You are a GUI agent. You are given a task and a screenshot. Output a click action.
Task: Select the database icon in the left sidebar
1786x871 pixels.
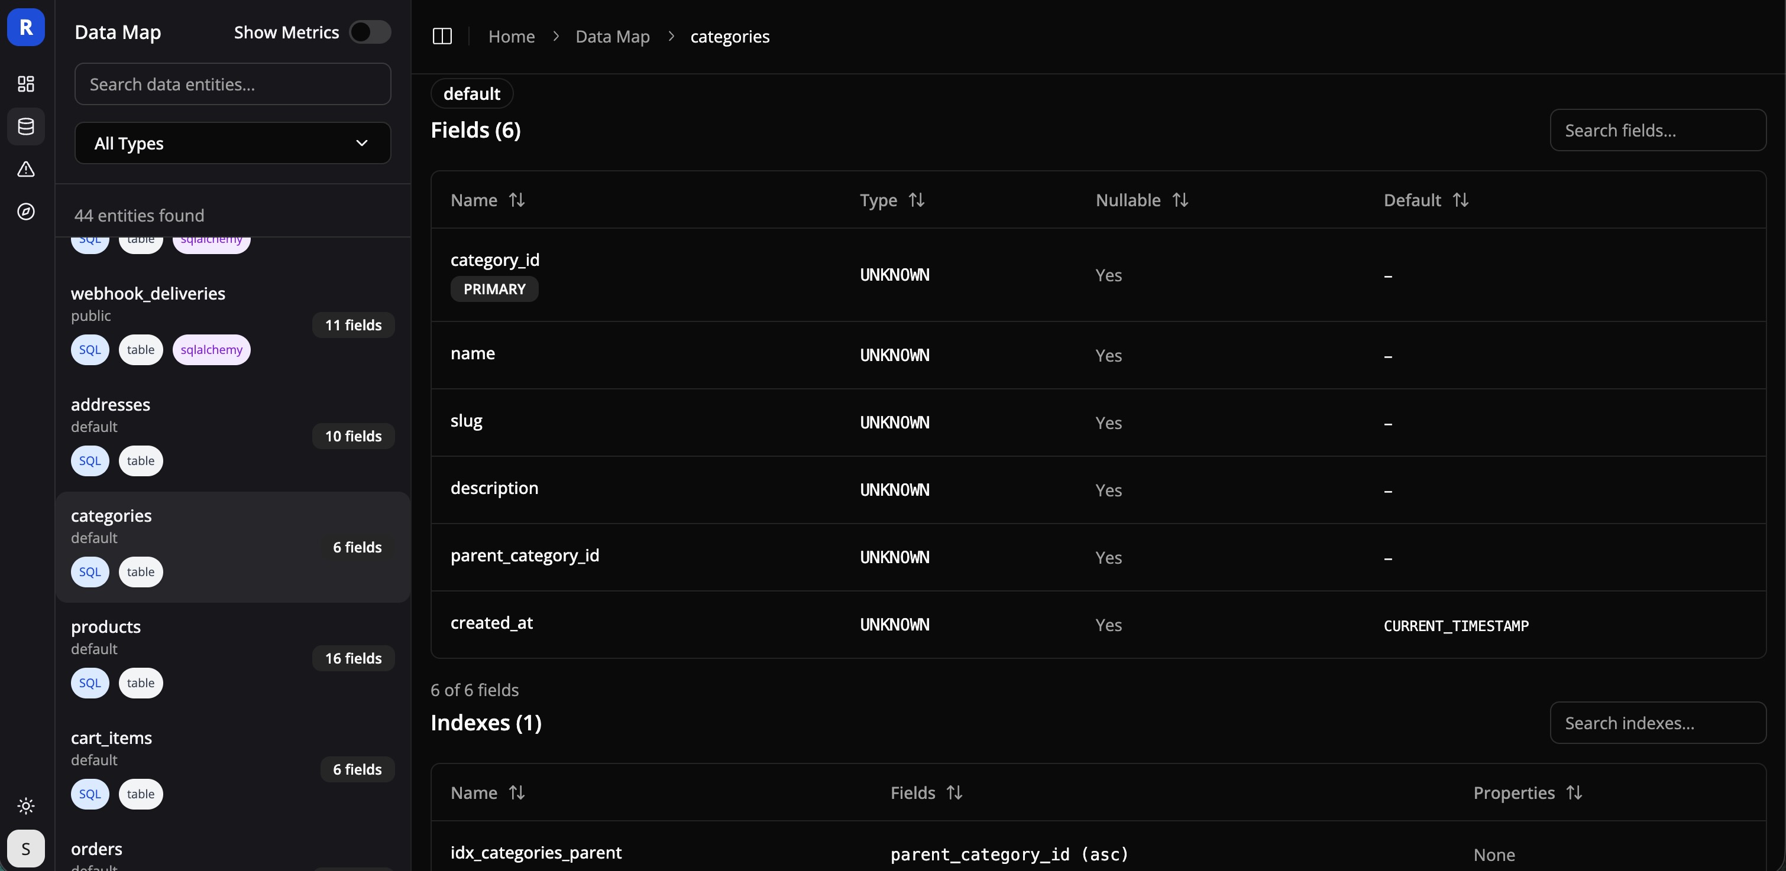25,126
